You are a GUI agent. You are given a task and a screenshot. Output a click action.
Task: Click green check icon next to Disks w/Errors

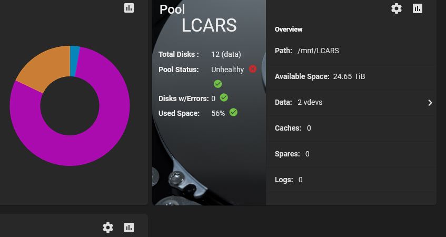(x=224, y=97)
